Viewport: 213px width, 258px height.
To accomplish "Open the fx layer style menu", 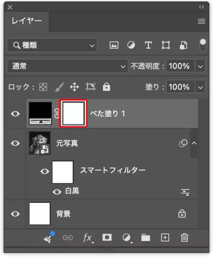I will pos(88,238).
